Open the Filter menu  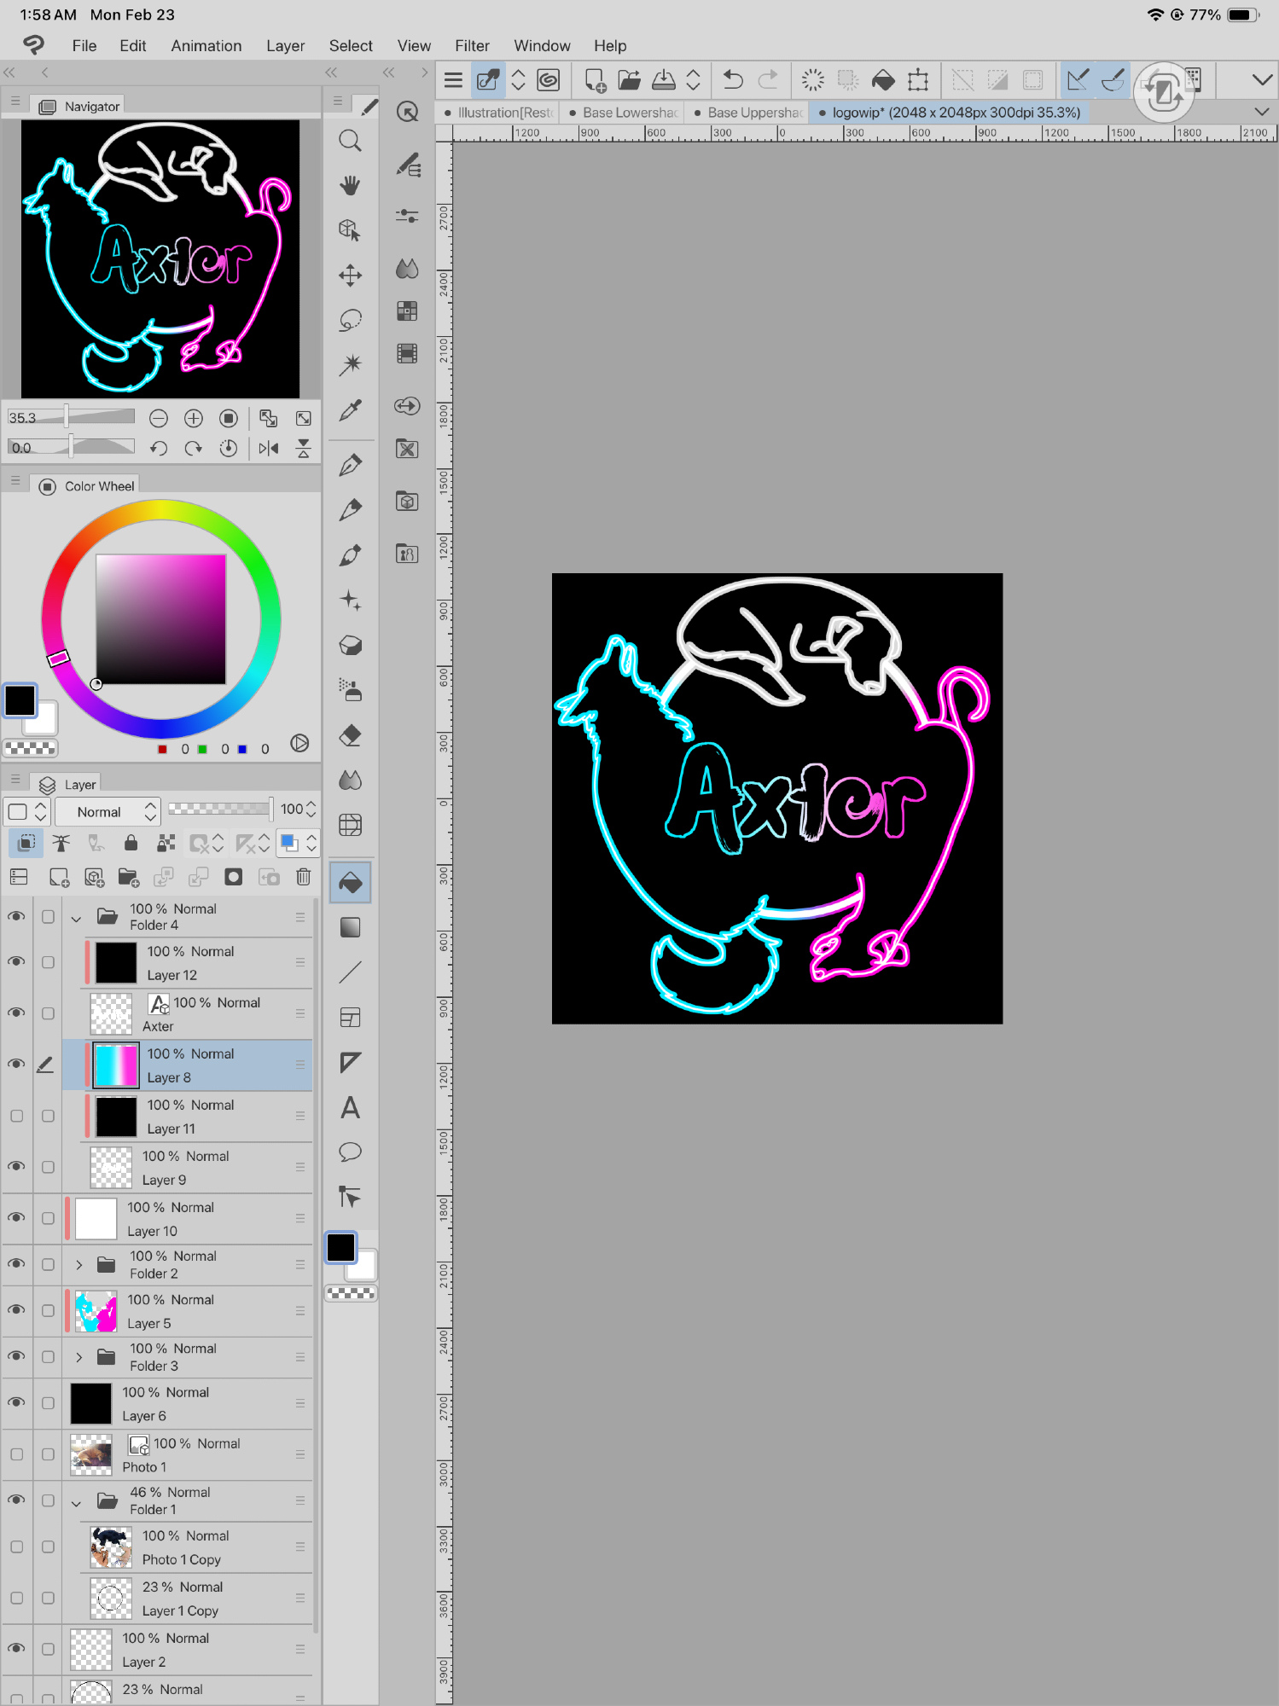coord(471,46)
